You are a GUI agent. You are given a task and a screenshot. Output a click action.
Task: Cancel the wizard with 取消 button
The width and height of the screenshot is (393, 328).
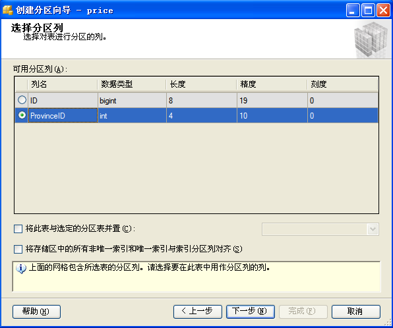[356, 312]
